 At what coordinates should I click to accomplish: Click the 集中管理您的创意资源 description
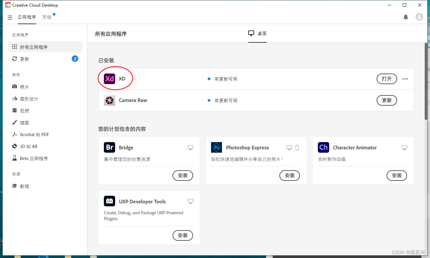pos(127,159)
